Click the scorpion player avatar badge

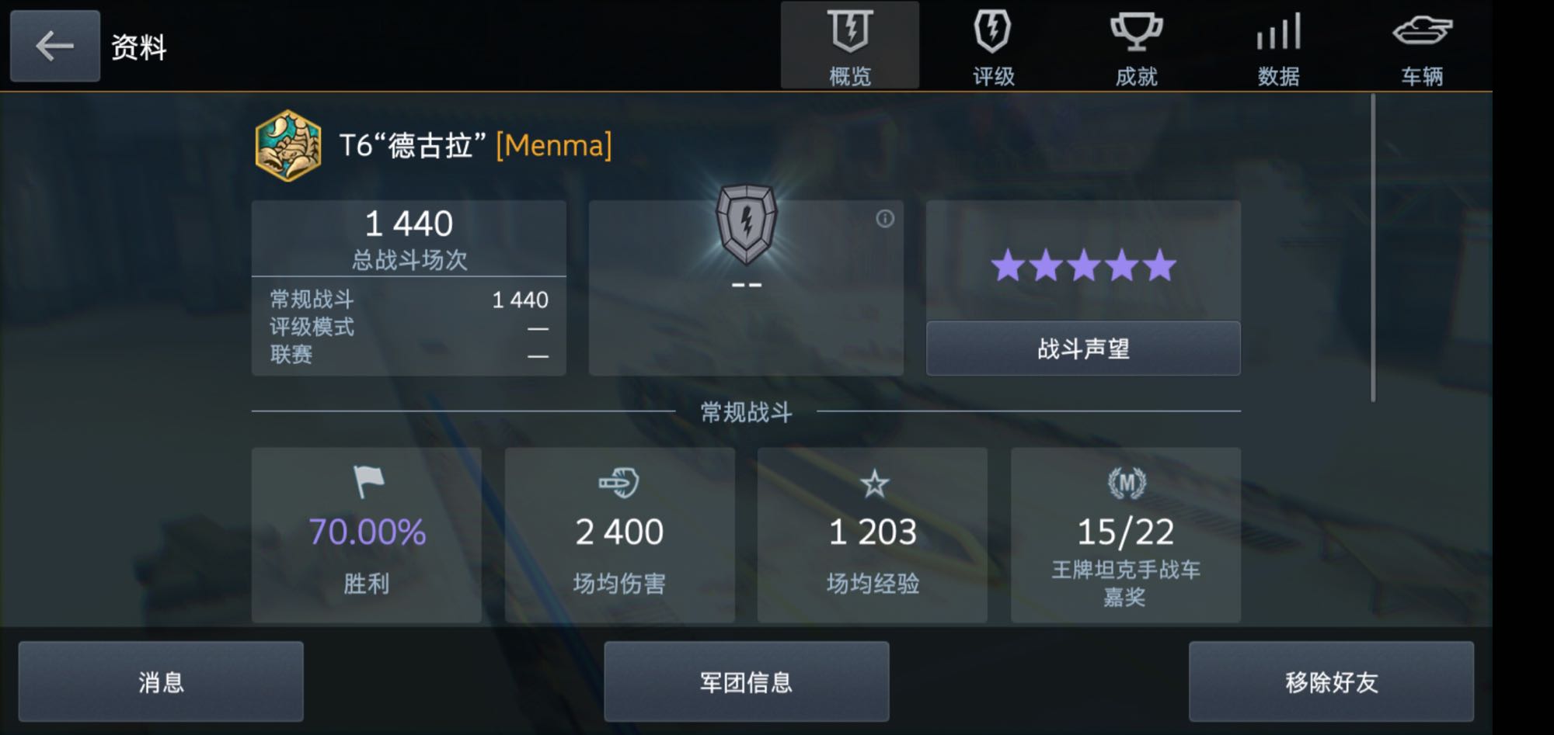[x=288, y=146]
